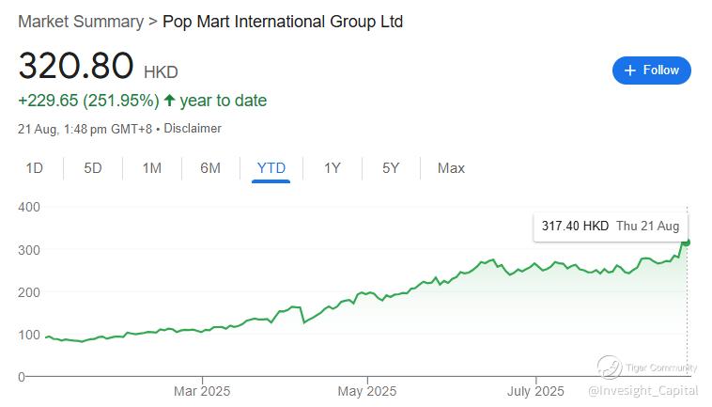Click the Follow button
The height and width of the screenshot is (407, 712).
coord(651,70)
